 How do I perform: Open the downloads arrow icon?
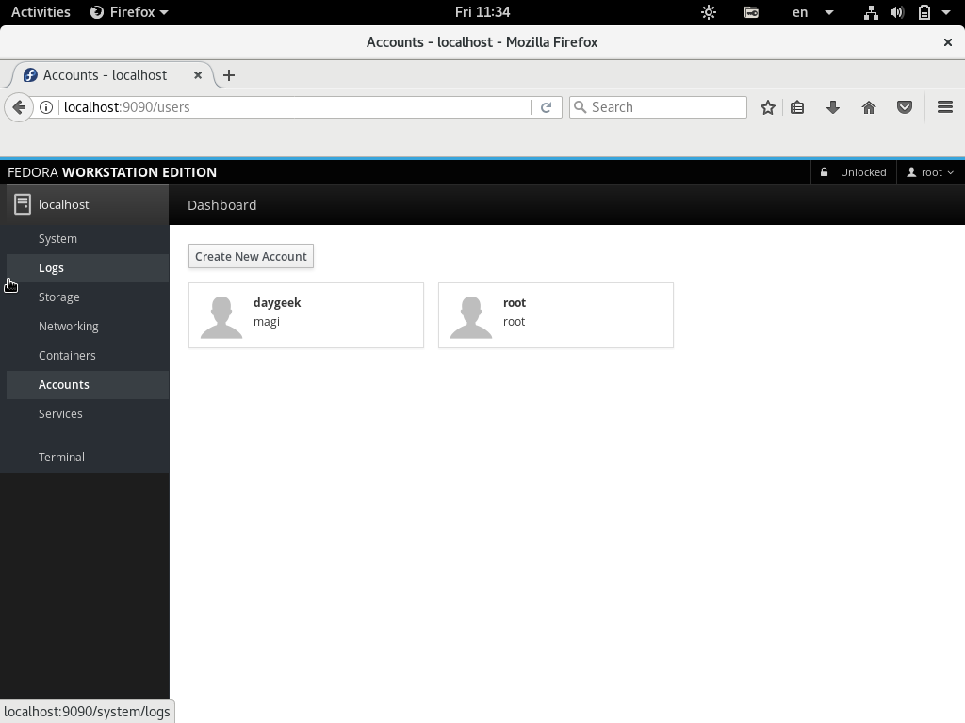click(x=833, y=107)
